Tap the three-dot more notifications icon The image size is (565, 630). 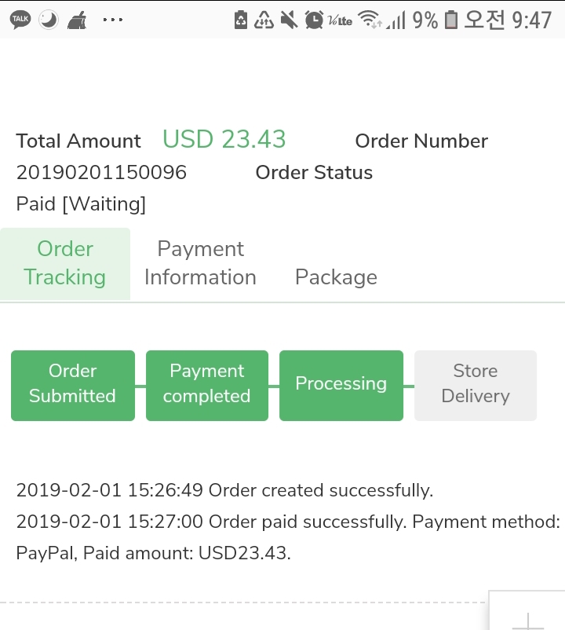tap(113, 20)
